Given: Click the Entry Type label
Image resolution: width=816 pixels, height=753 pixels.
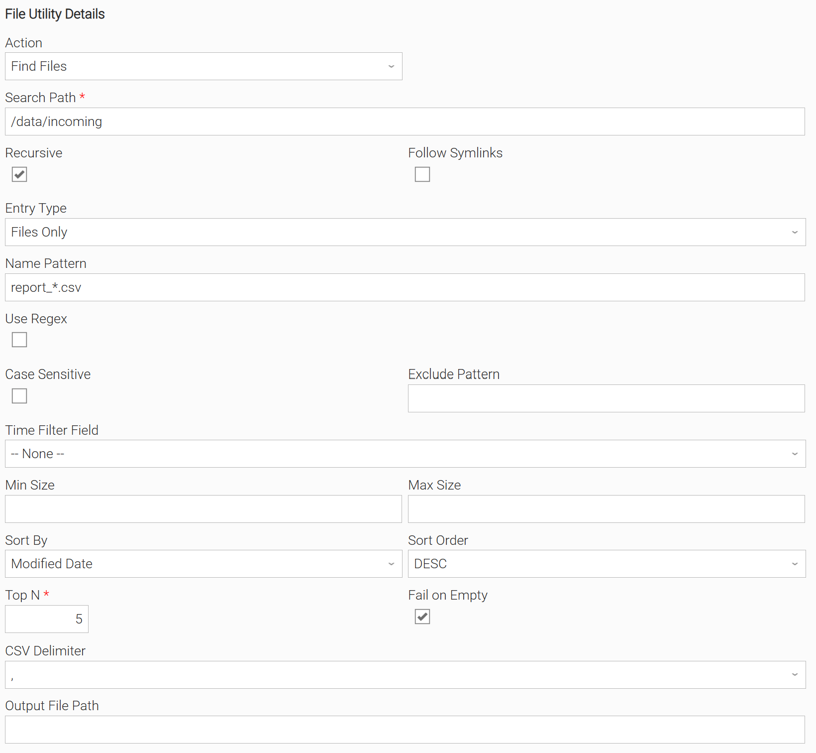Looking at the screenshot, I should coord(36,208).
